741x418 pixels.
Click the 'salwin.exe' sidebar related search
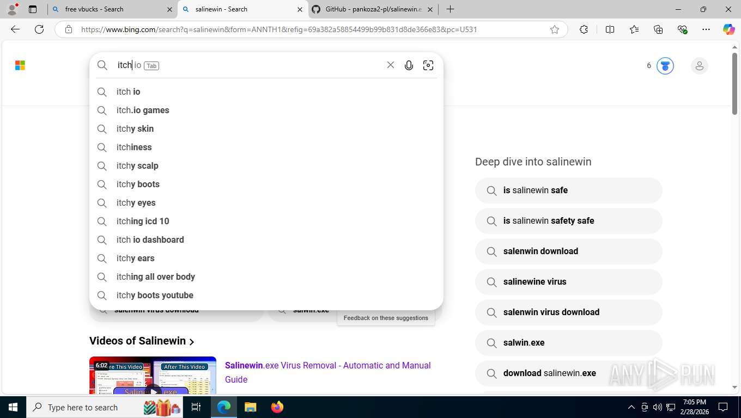[568, 343]
